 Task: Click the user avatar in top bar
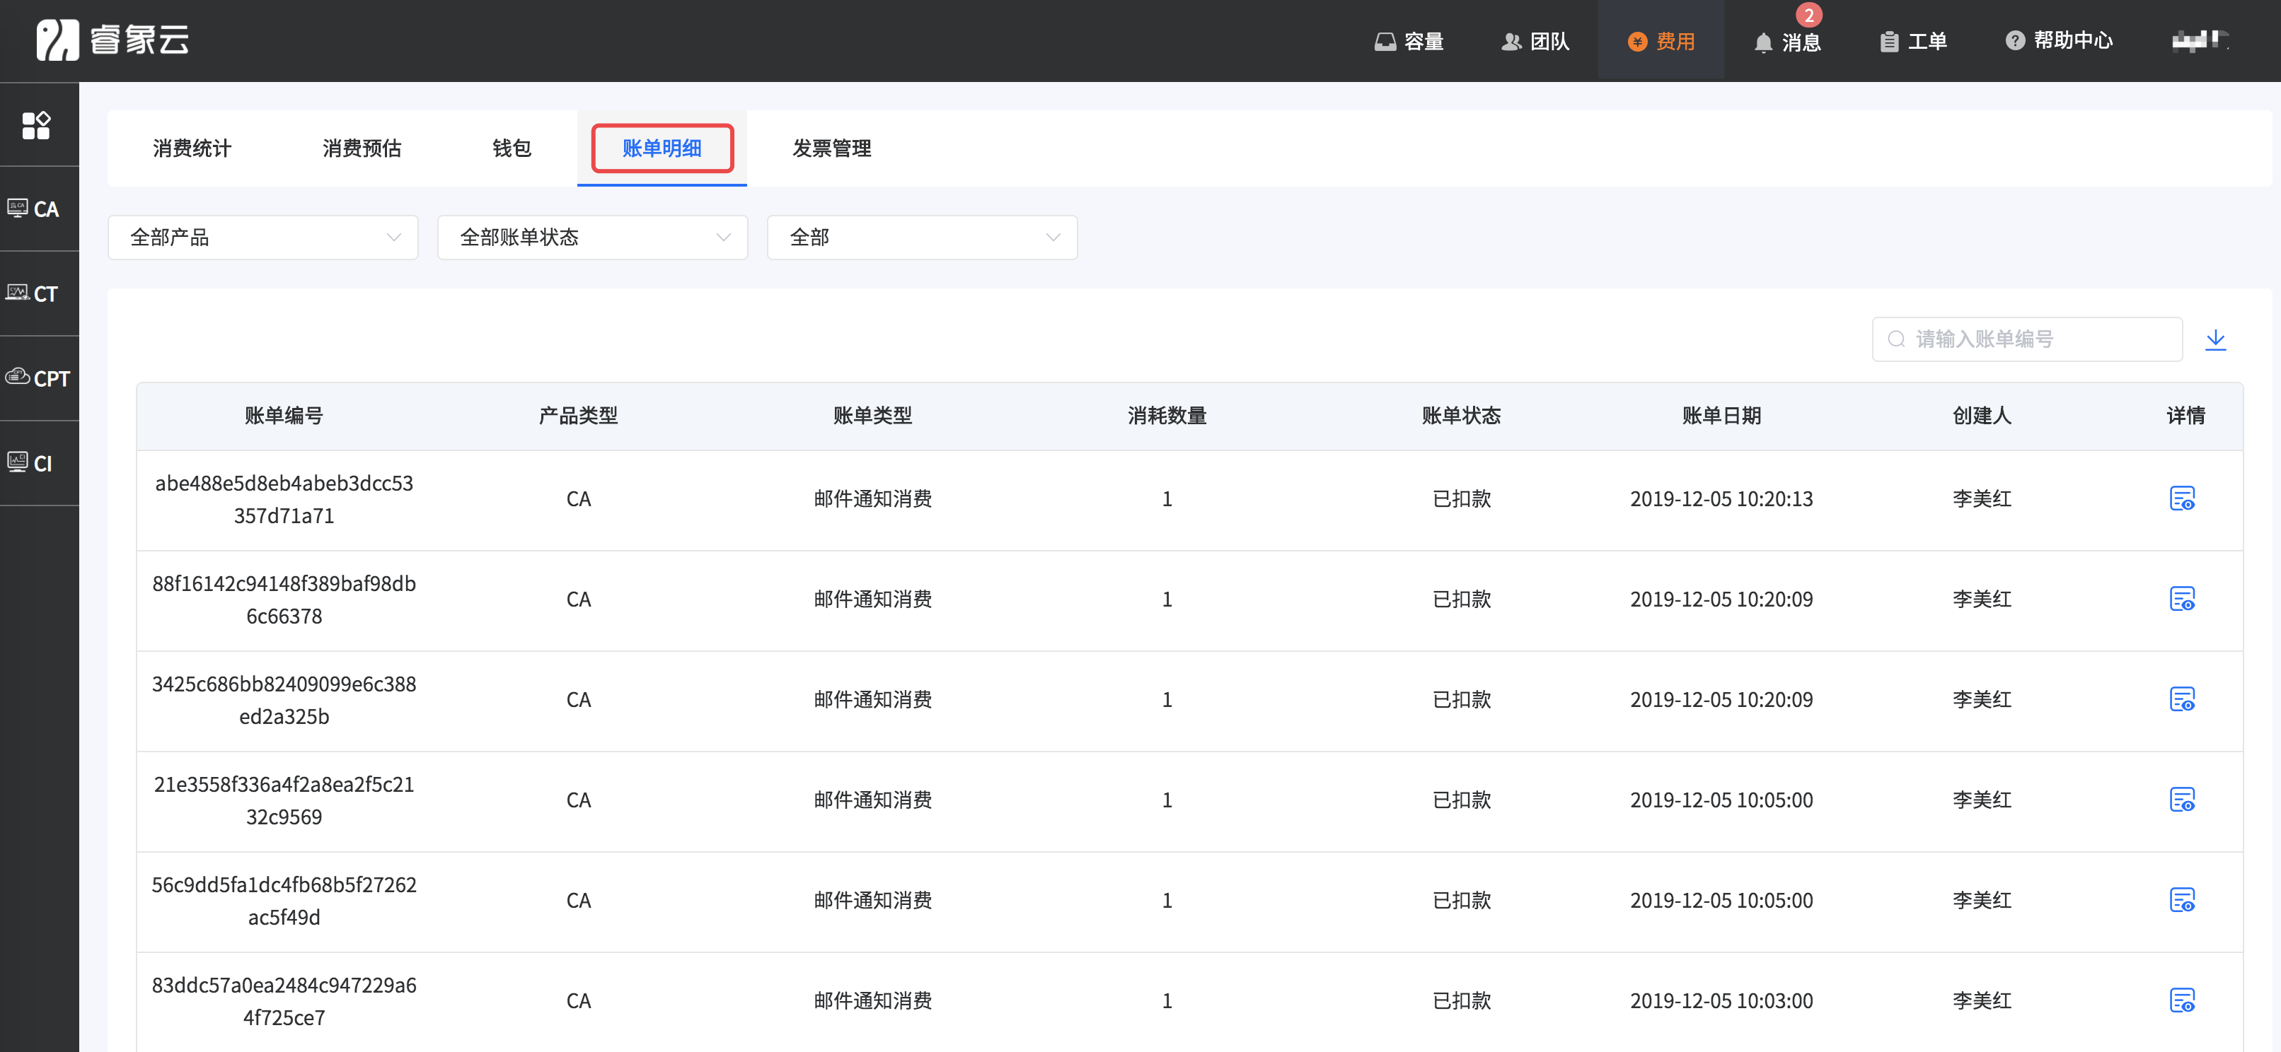point(2200,41)
